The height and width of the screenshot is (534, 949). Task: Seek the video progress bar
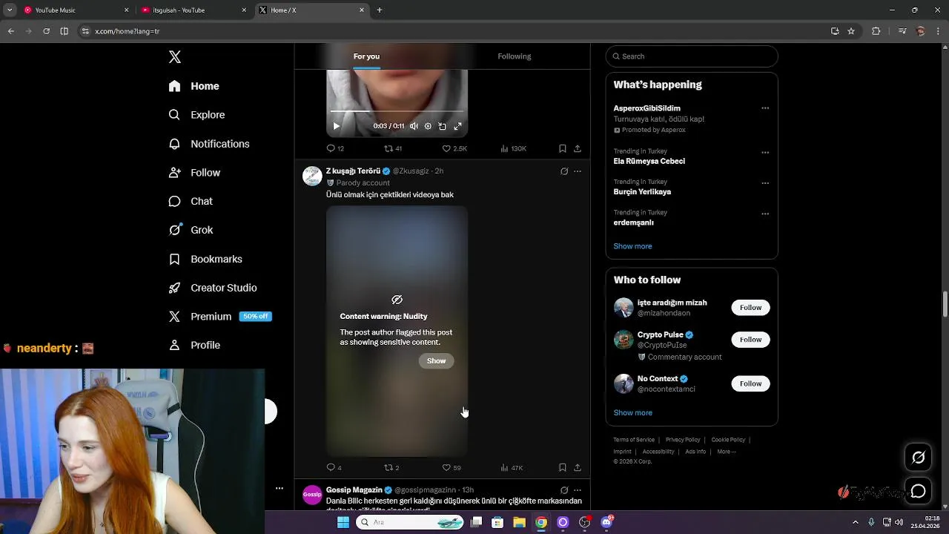397,112
